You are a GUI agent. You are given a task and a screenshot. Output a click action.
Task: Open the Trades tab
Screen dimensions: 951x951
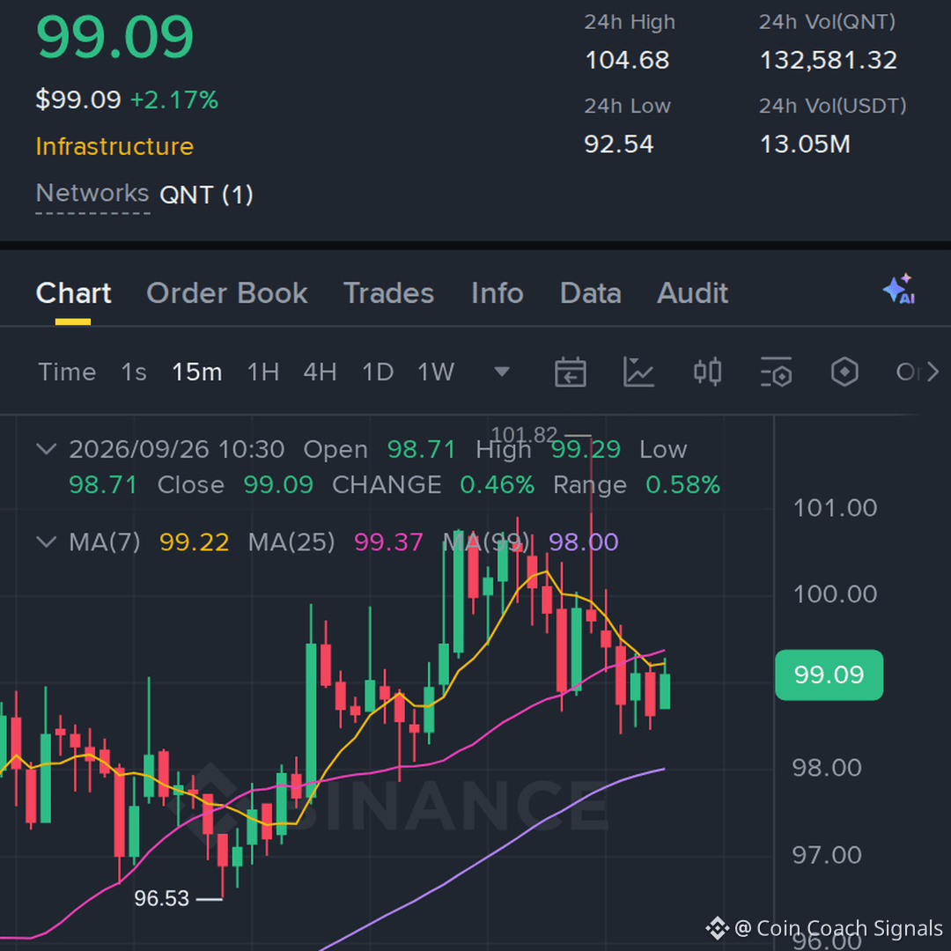(x=389, y=293)
